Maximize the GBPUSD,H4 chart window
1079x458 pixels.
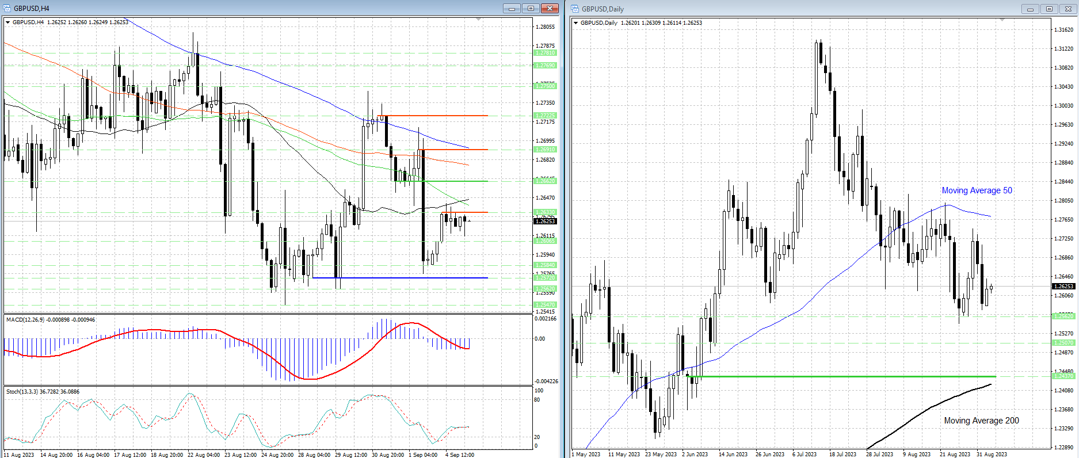pos(531,8)
